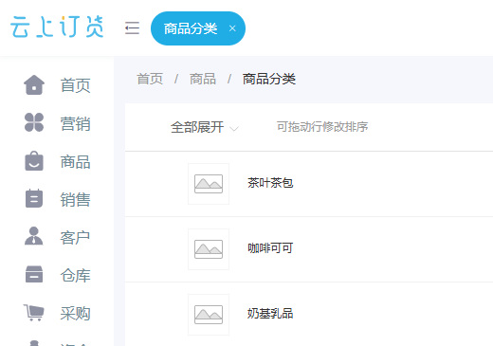The width and height of the screenshot is (493, 346).
Task: Click the 咖啡可可 category image placeholder
Action: click(209, 249)
